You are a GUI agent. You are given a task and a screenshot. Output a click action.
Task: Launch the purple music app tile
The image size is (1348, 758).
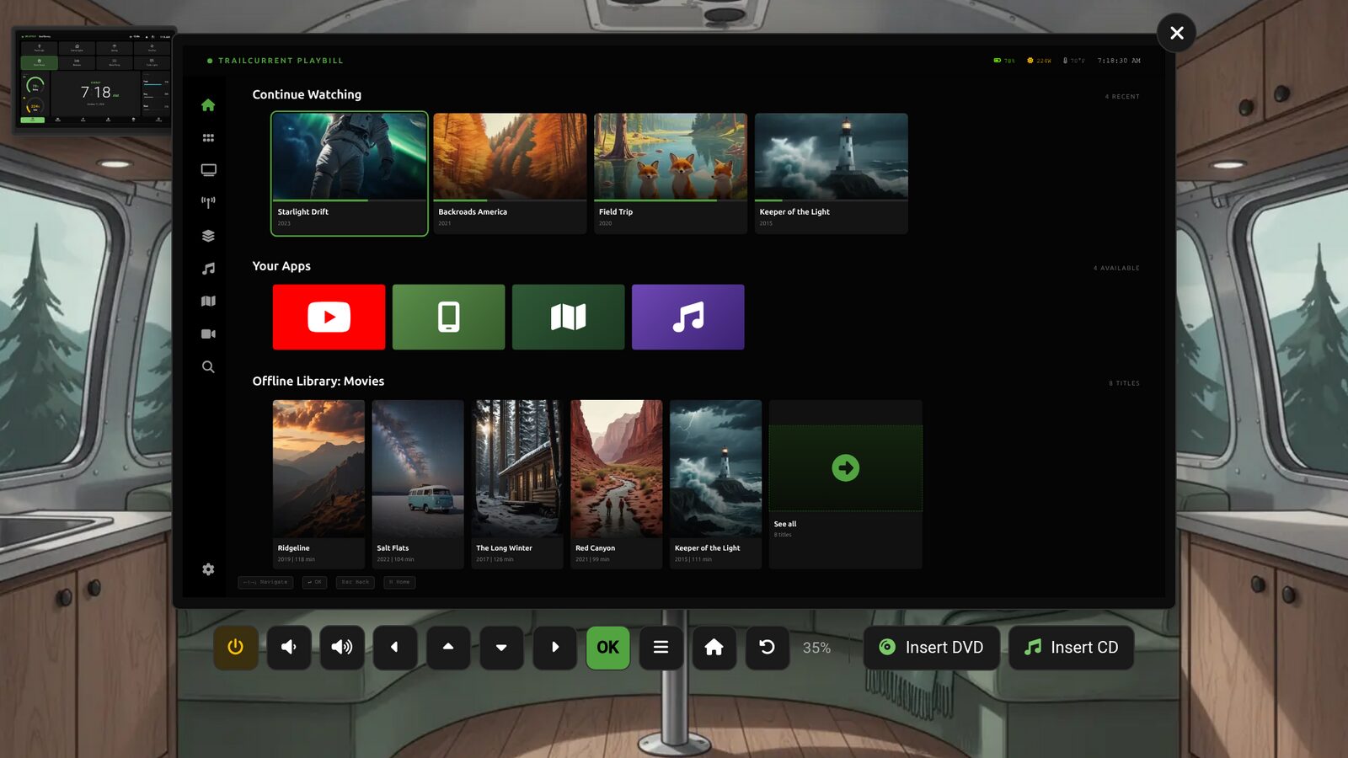pos(687,317)
